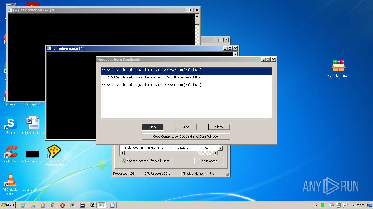Open the Sandboxie Control taskbar button
373x209 pixels.
pos(92,205)
